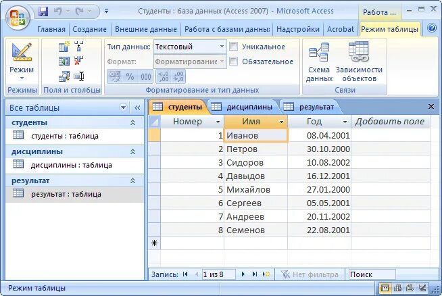This screenshot has height=296, width=442.
Task: Switch to the результат document tab
Action: 310,107
